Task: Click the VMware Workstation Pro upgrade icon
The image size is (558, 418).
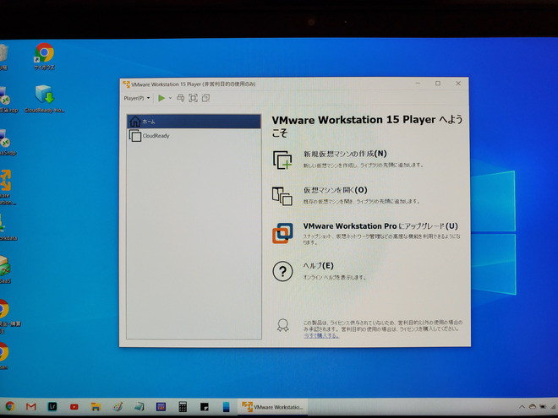Action: click(x=283, y=233)
